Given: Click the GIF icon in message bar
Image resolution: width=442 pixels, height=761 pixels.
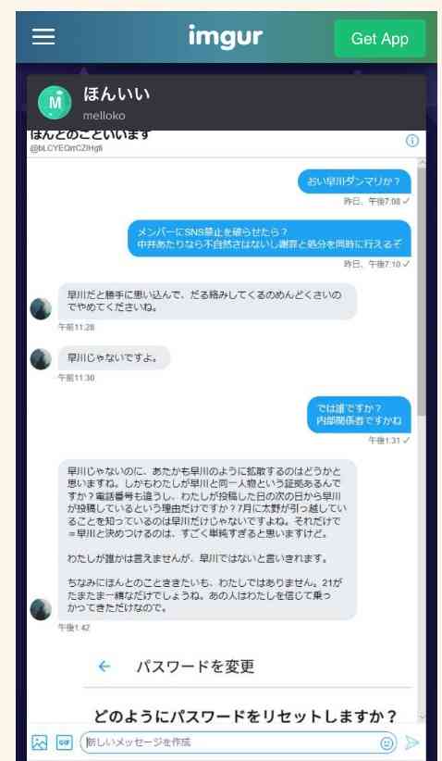Looking at the screenshot, I should (x=64, y=742).
